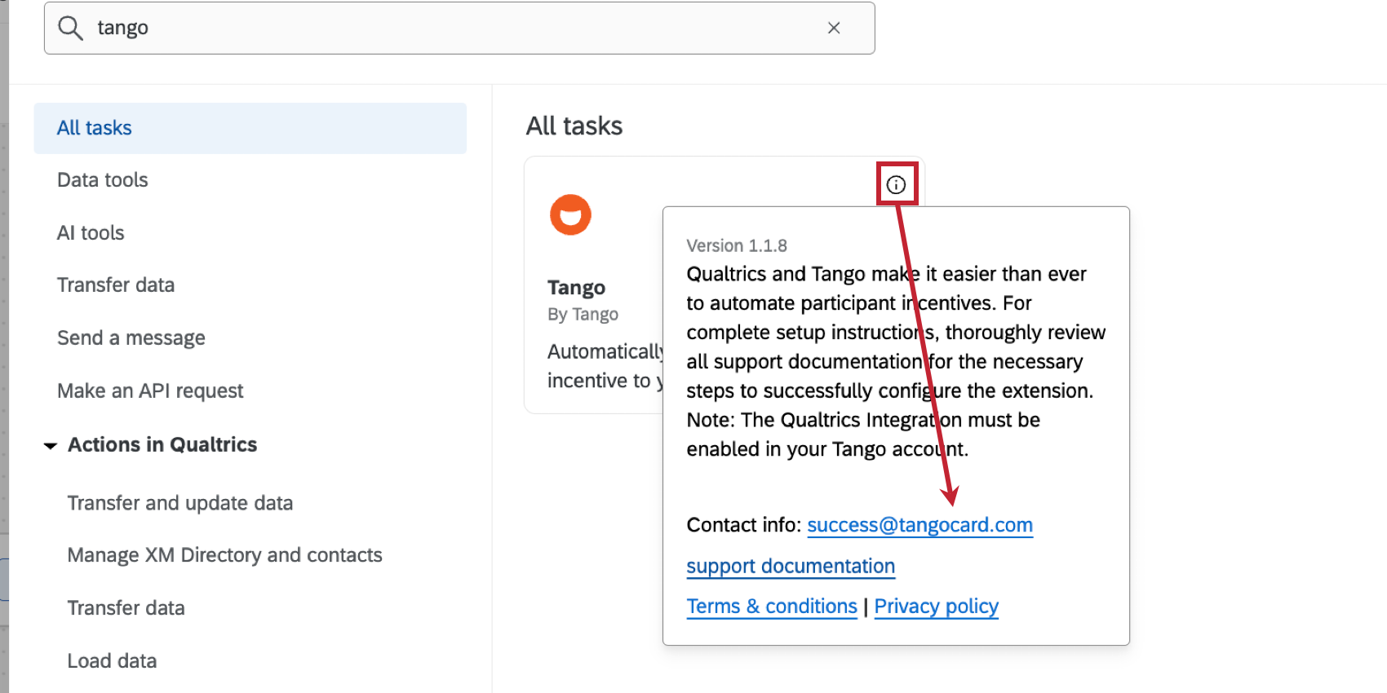This screenshot has height=693, width=1387.
Task: Open the Data tools category
Action: click(x=103, y=180)
